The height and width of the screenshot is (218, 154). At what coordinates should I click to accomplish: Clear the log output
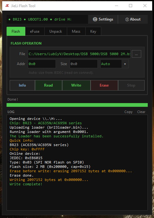pos(141,112)
